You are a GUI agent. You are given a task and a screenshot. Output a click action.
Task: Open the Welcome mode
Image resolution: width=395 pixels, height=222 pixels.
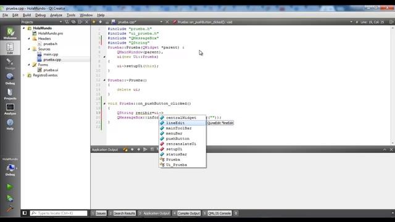point(10,33)
